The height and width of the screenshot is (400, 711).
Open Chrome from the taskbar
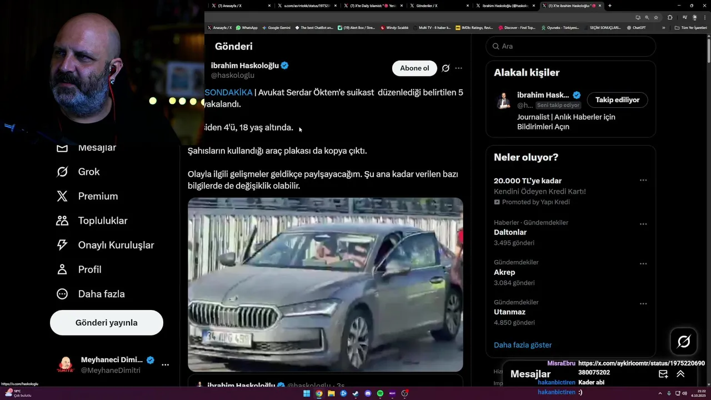coord(319,393)
